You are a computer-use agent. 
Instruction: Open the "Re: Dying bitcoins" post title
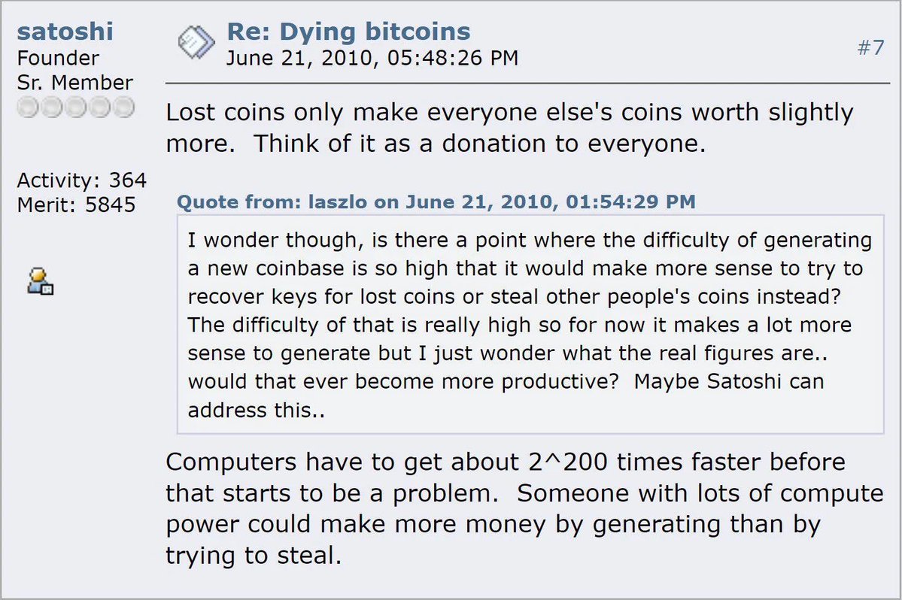348,32
